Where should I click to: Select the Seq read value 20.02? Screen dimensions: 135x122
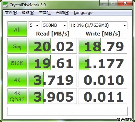53,46
